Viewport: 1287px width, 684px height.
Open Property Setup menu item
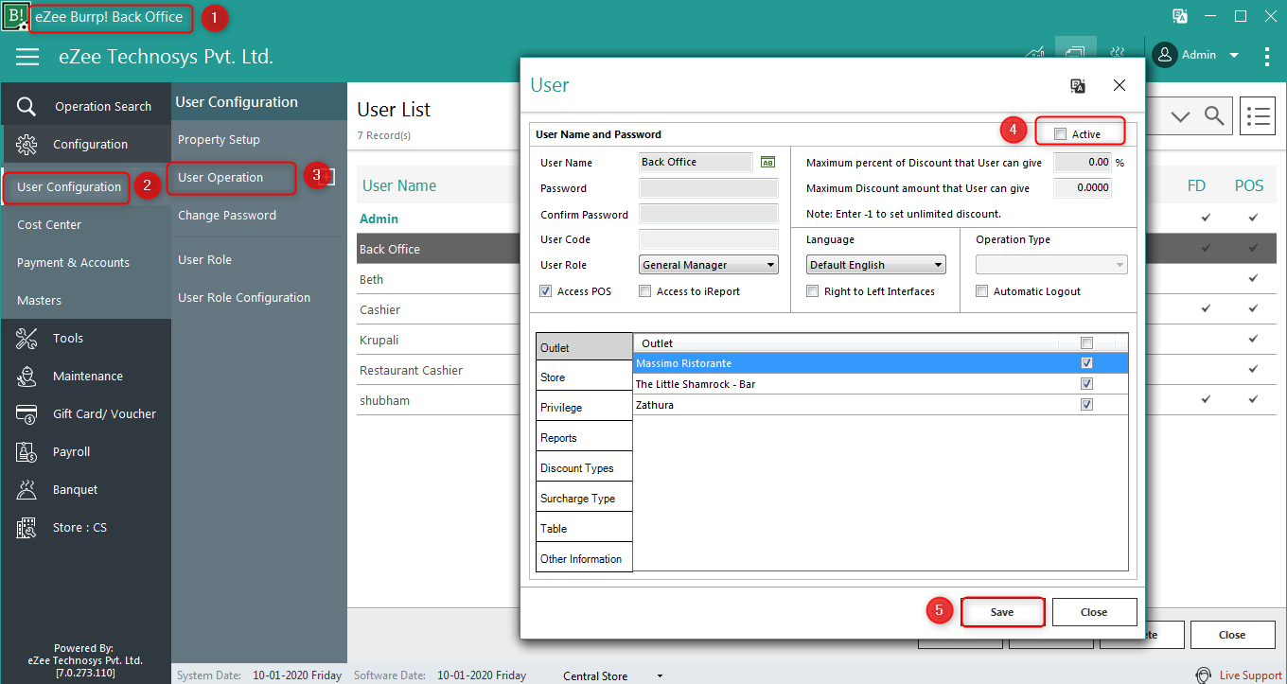[x=219, y=139]
